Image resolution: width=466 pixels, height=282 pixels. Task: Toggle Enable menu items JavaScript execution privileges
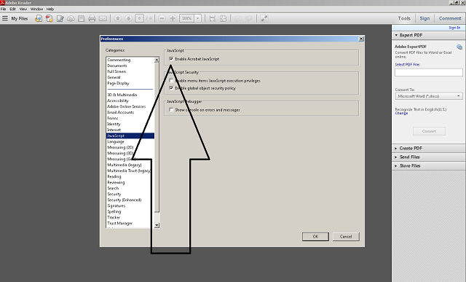(x=171, y=81)
